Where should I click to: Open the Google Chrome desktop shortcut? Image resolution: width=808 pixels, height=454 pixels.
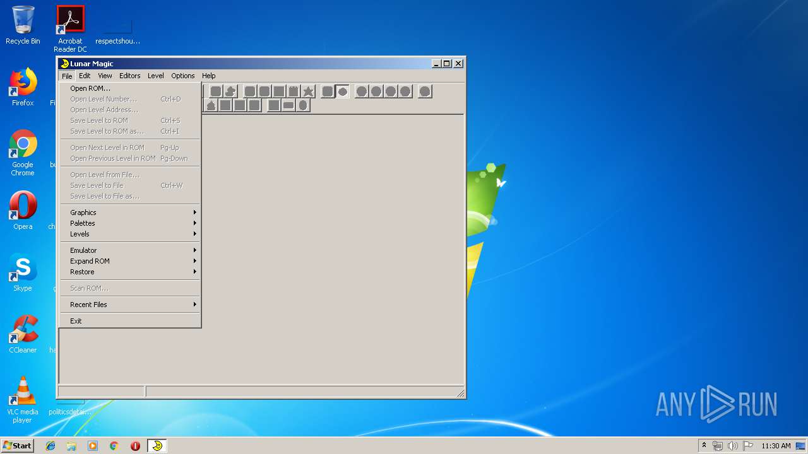23,153
